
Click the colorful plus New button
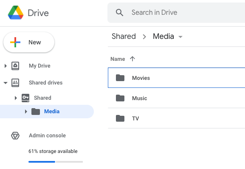tap(29, 42)
